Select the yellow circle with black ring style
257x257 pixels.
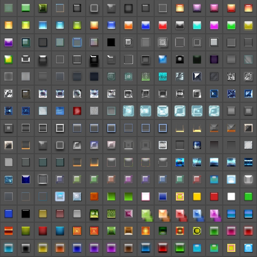(x=197, y=231)
